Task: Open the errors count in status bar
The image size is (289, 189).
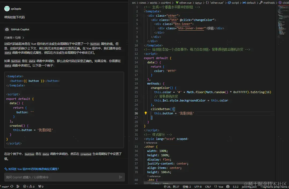Action: coord(25,186)
